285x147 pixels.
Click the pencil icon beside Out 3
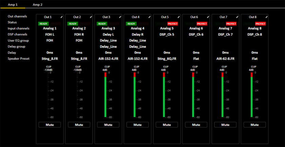click(x=120, y=17)
